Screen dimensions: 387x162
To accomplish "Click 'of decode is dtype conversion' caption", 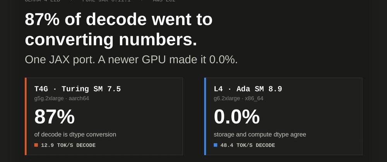I will (x=75, y=135).
